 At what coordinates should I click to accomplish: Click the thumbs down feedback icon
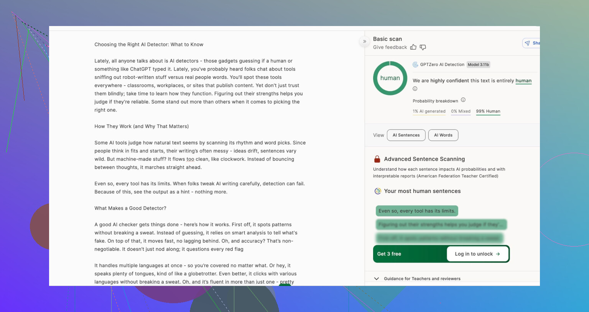pos(423,47)
